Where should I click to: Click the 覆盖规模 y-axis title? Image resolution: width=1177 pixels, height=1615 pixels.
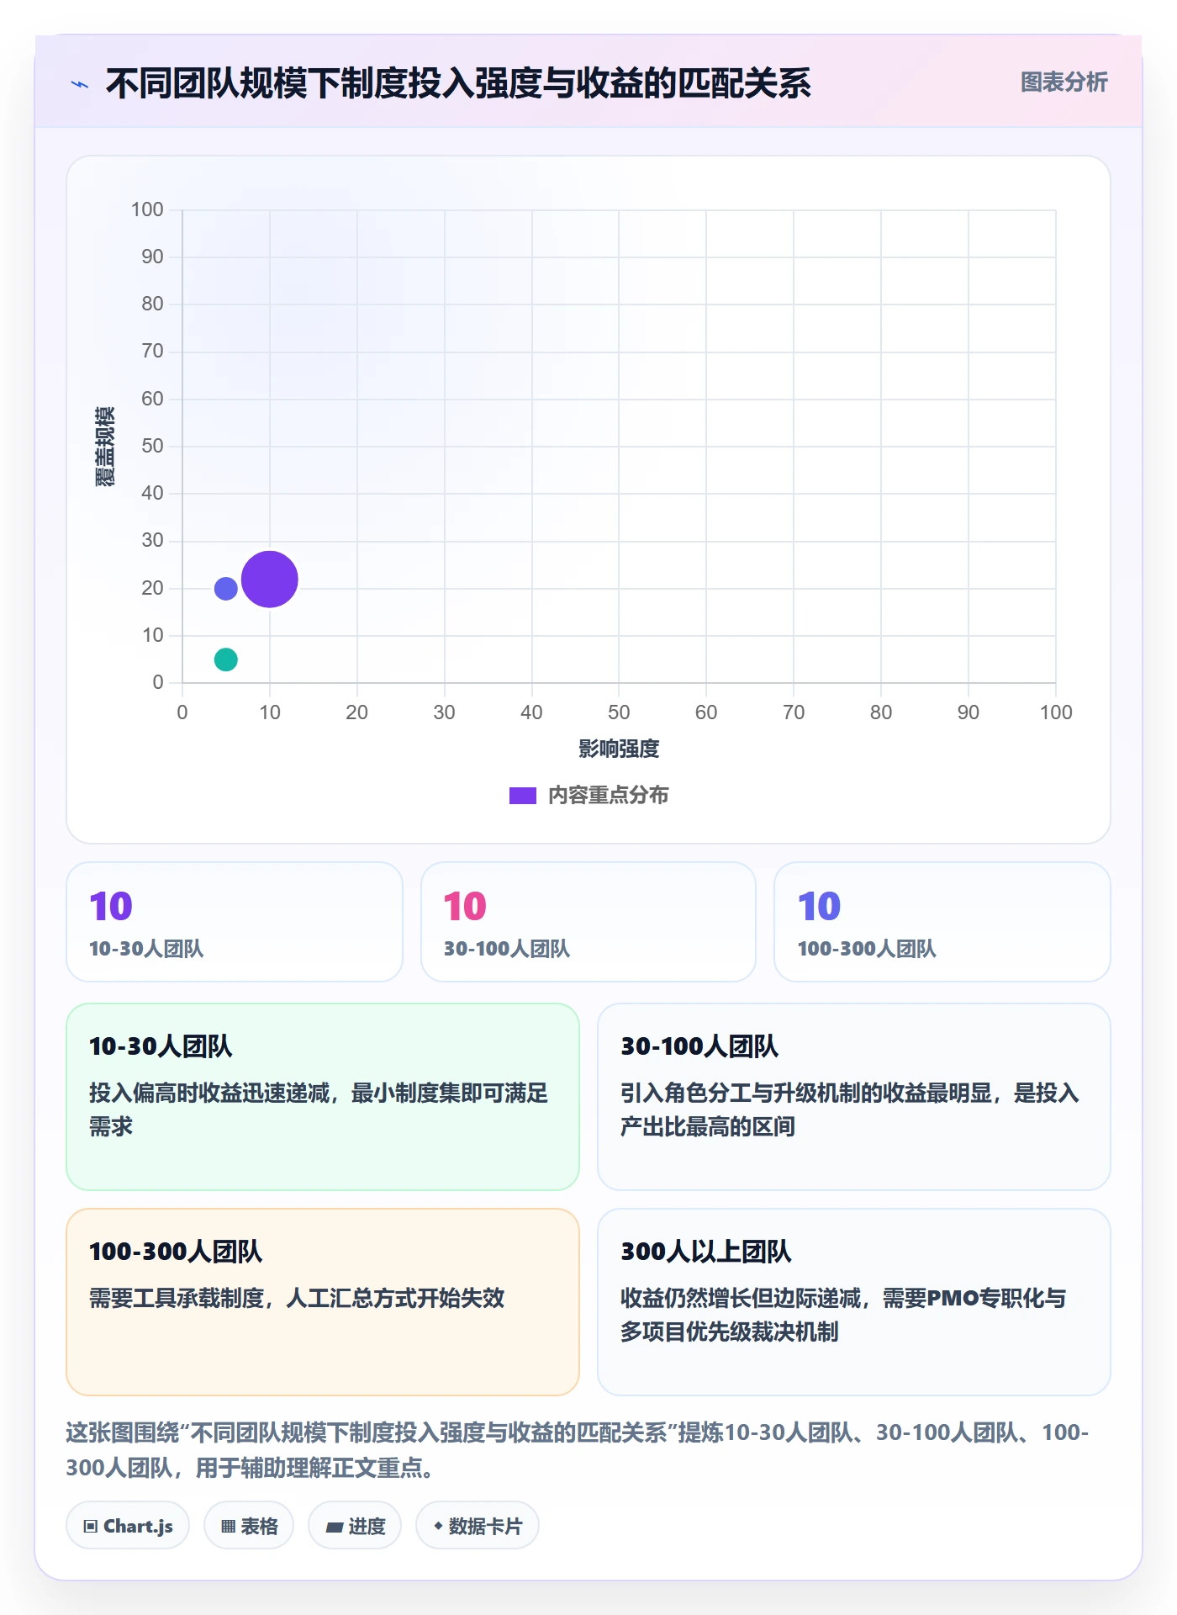tap(105, 447)
